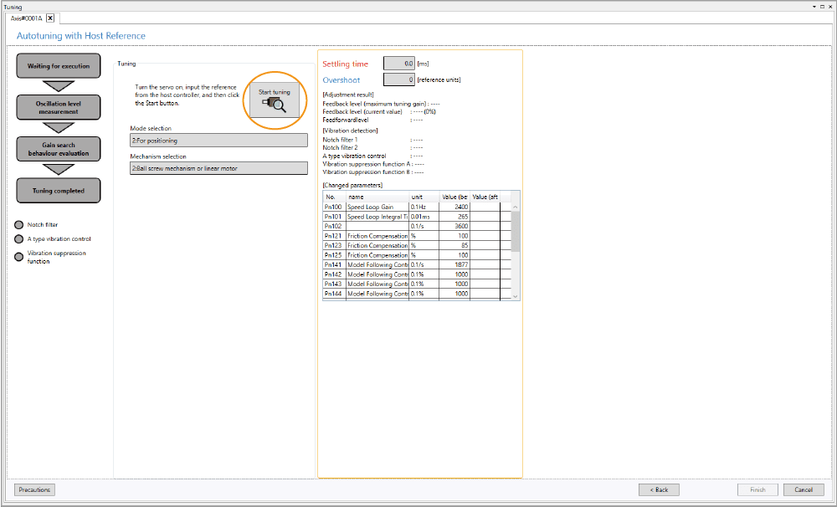This screenshot has height=507, width=837.
Task: Click the Notch filter status indicator
Action: click(19, 224)
